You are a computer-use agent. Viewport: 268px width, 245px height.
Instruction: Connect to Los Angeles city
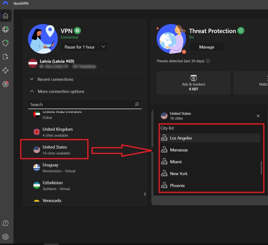(210, 138)
